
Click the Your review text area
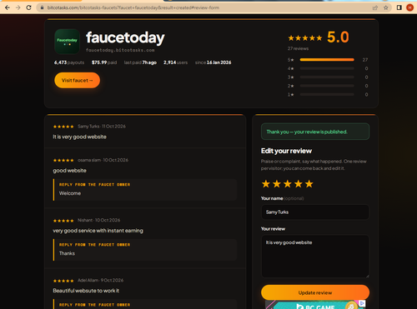pos(315,257)
